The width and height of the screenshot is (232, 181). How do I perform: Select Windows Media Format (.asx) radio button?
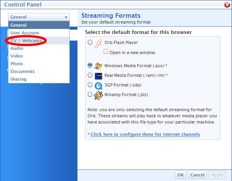tap(90, 65)
